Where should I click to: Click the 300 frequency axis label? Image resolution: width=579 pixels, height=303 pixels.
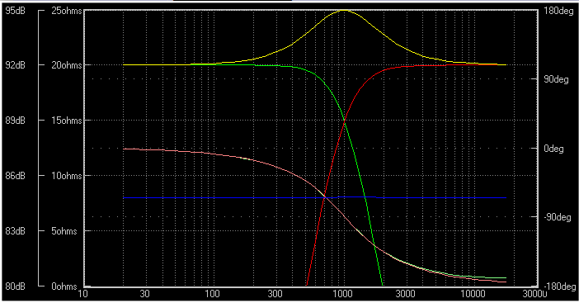coord(275,294)
